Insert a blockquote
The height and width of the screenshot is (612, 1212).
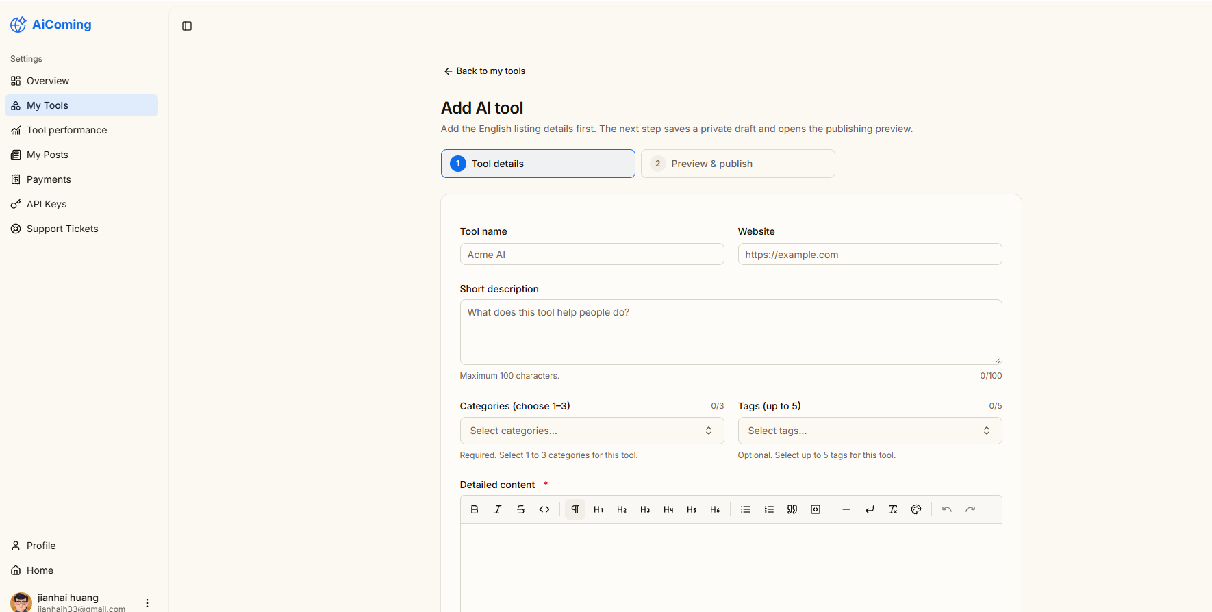(792, 509)
